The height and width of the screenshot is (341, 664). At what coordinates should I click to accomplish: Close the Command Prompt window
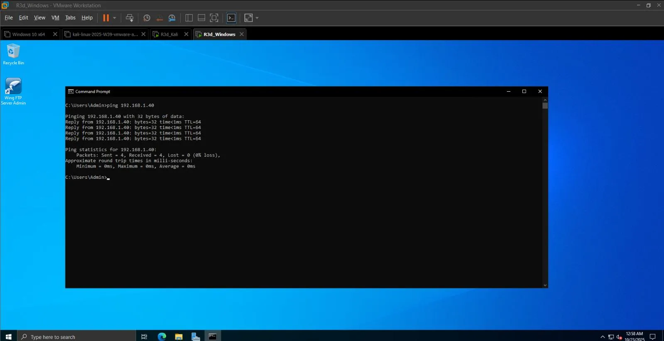point(540,92)
